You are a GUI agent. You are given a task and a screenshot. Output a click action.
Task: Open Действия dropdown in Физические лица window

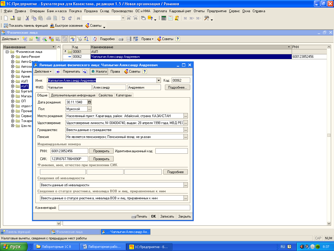click(x=10, y=39)
